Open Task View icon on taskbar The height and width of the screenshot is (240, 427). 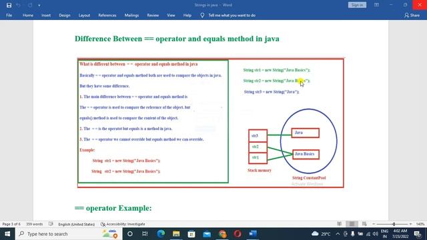point(145,234)
